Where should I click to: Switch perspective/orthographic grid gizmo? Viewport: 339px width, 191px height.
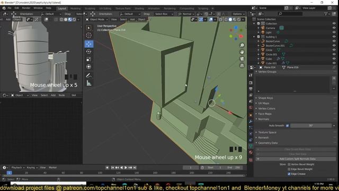point(242,66)
